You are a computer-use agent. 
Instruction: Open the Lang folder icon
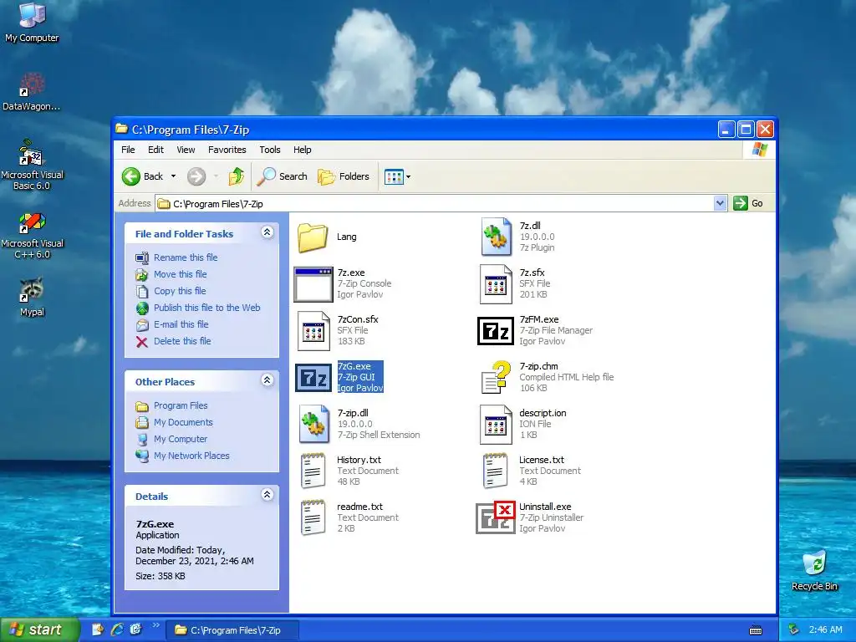pos(313,237)
